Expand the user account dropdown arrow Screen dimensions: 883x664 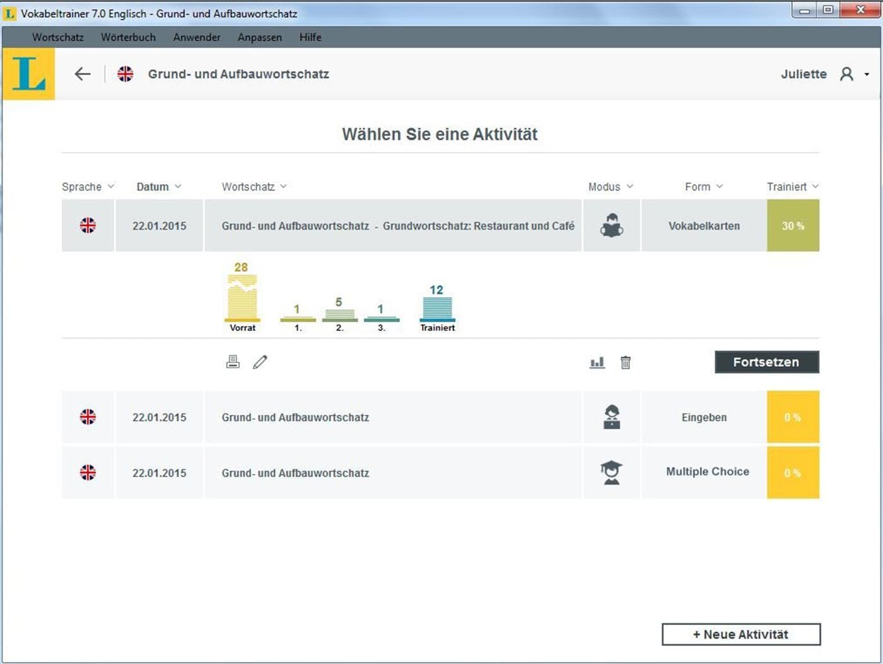pyautogui.click(x=867, y=74)
